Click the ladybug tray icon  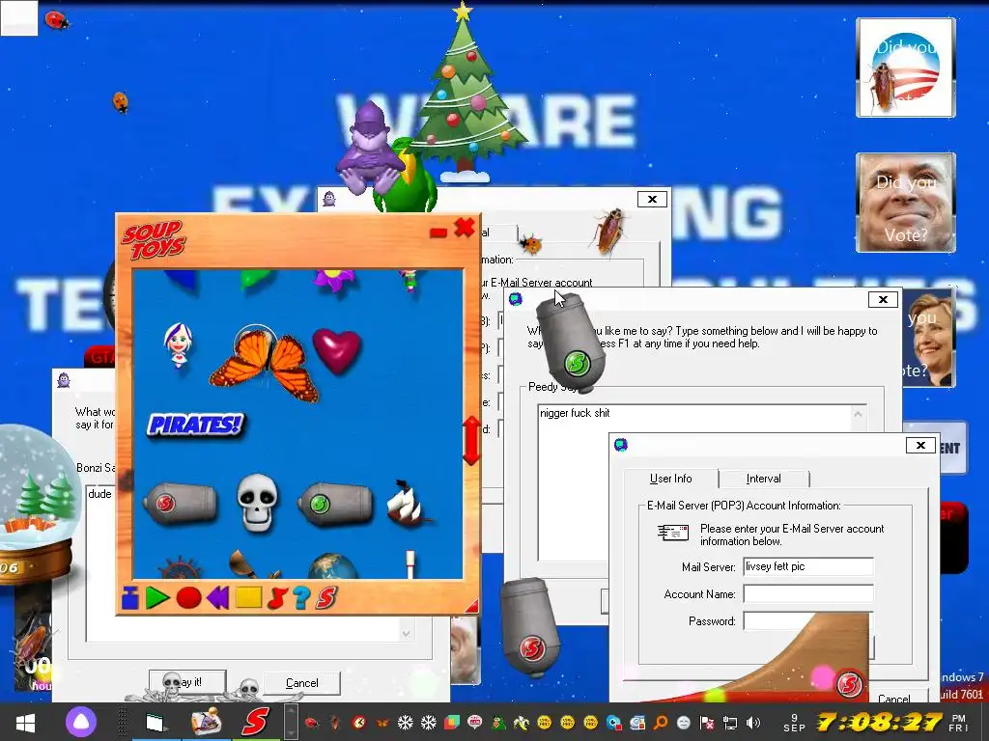(312, 723)
